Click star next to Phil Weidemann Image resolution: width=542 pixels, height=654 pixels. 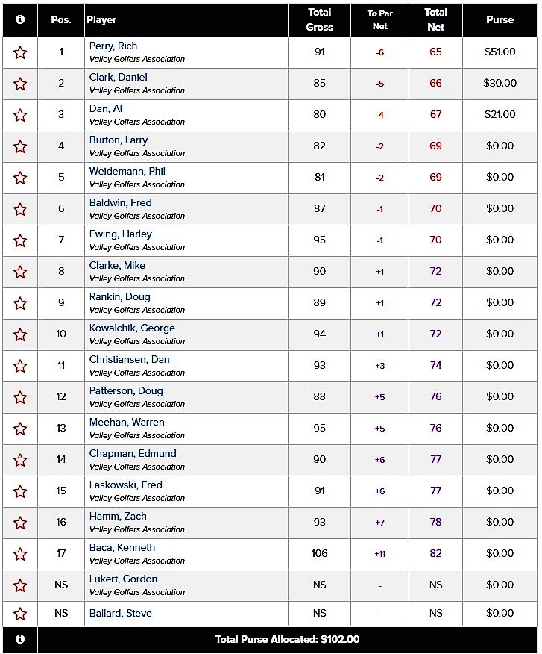(20, 178)
